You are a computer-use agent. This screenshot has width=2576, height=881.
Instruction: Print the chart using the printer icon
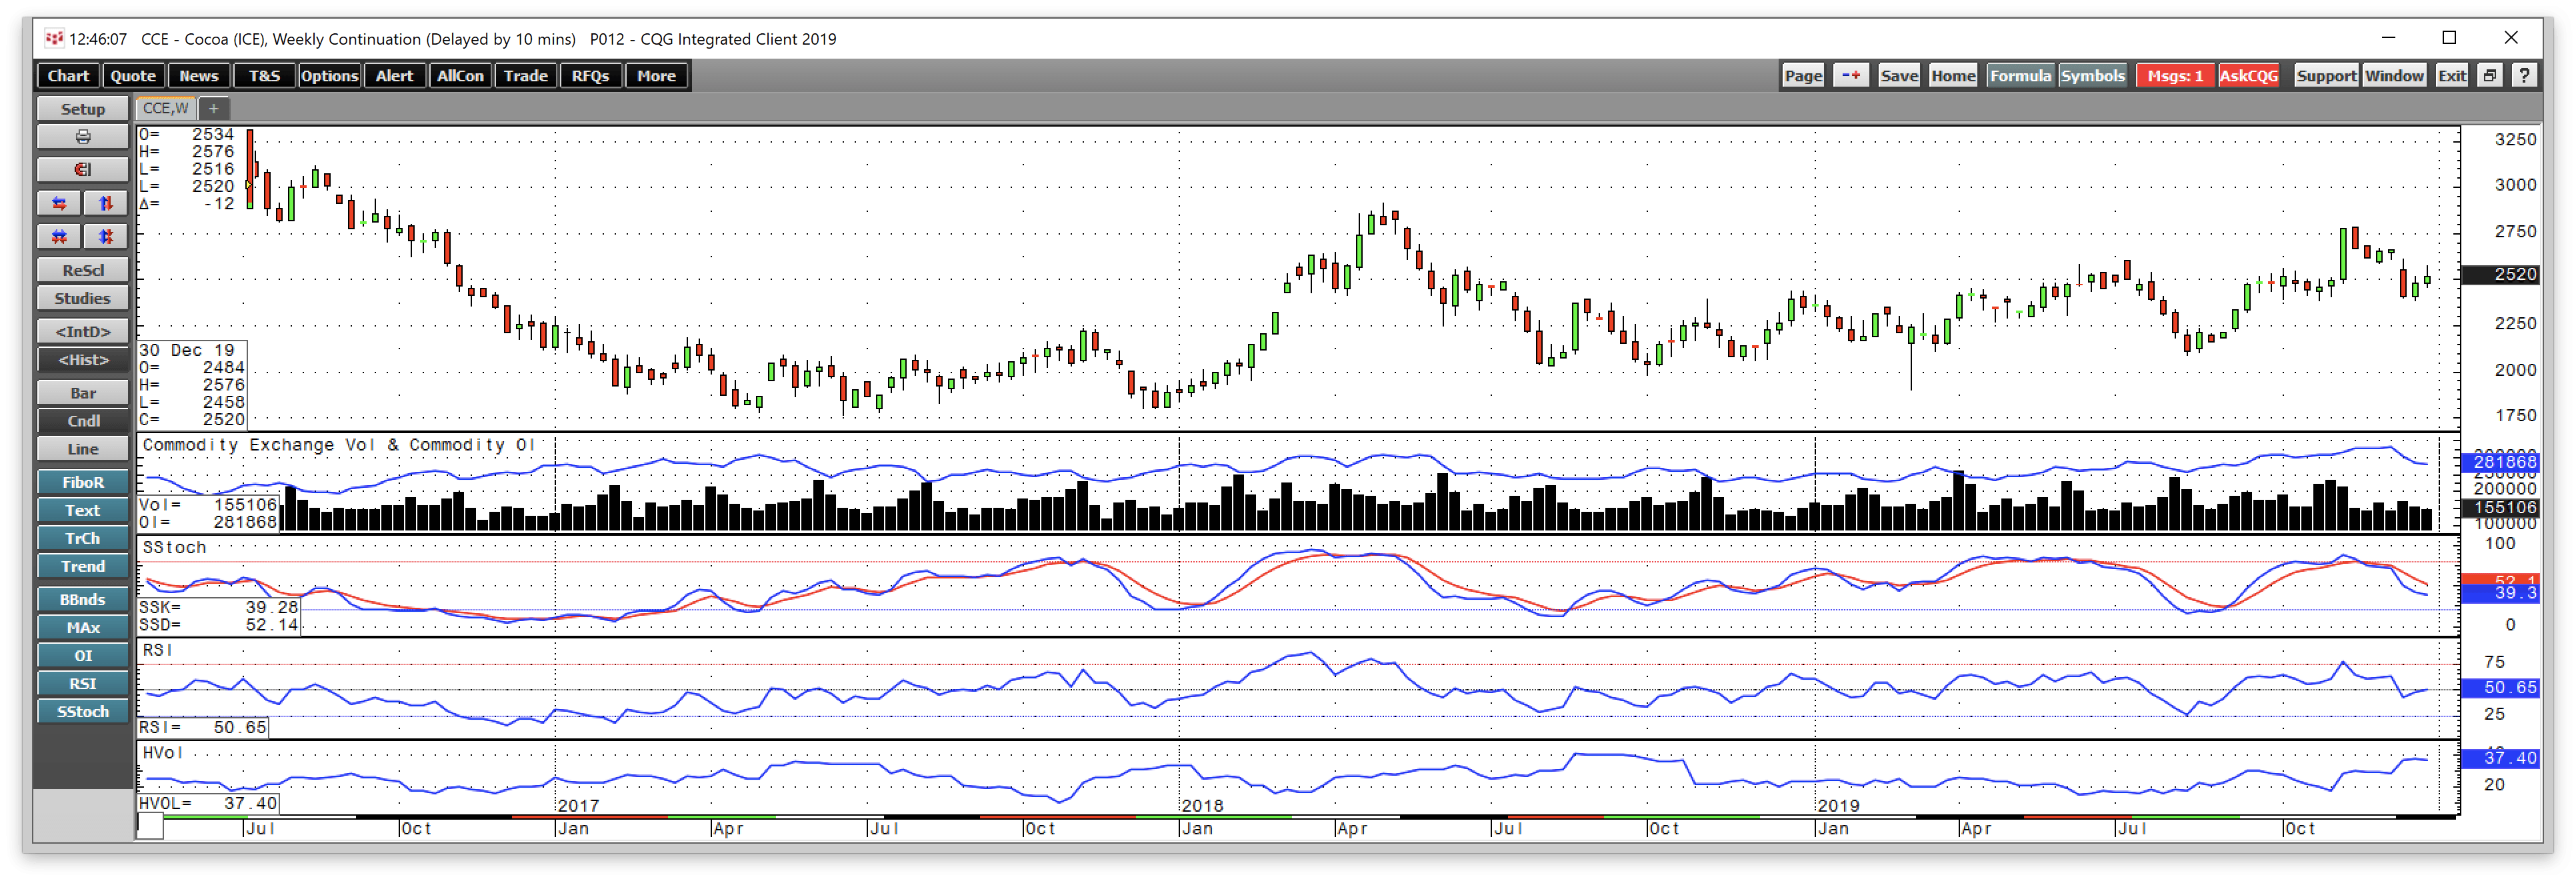click(x=82, y=137)
